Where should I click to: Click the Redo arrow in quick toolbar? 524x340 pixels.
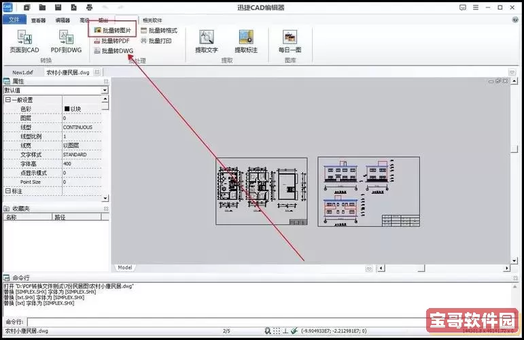[121, 7]
